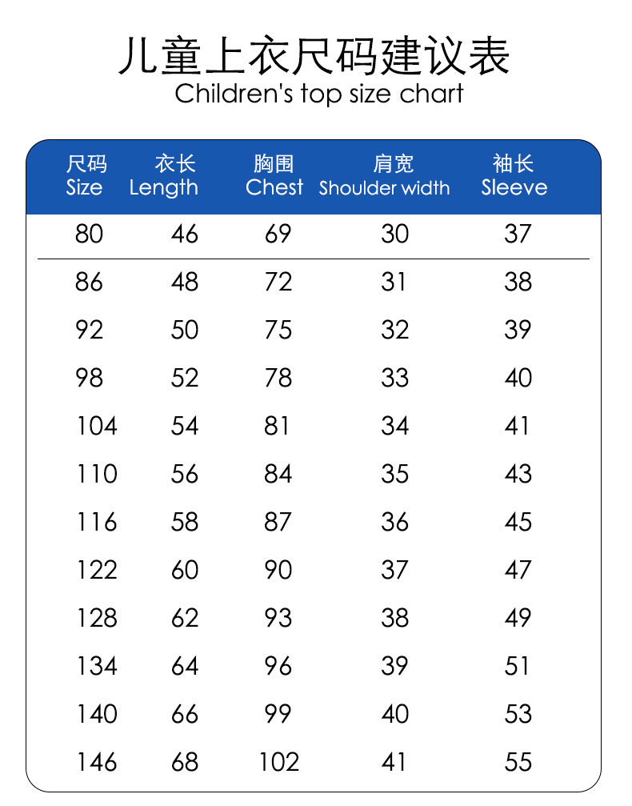Click size 92 in the Size column

click(89, 330)
